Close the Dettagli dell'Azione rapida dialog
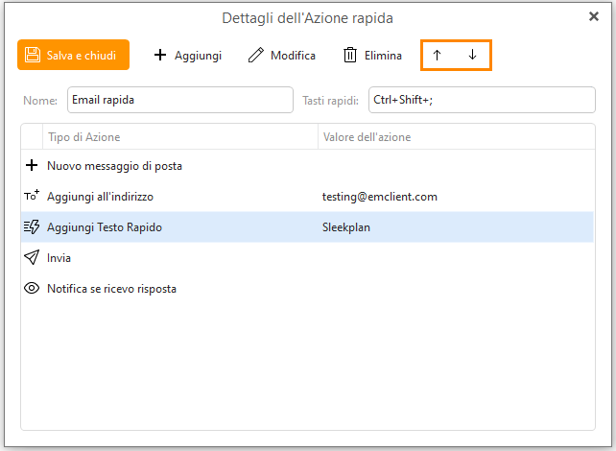 594,16
